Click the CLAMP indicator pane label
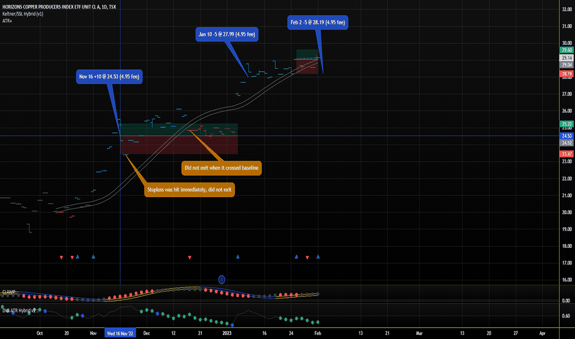 (x=9, y=292)
